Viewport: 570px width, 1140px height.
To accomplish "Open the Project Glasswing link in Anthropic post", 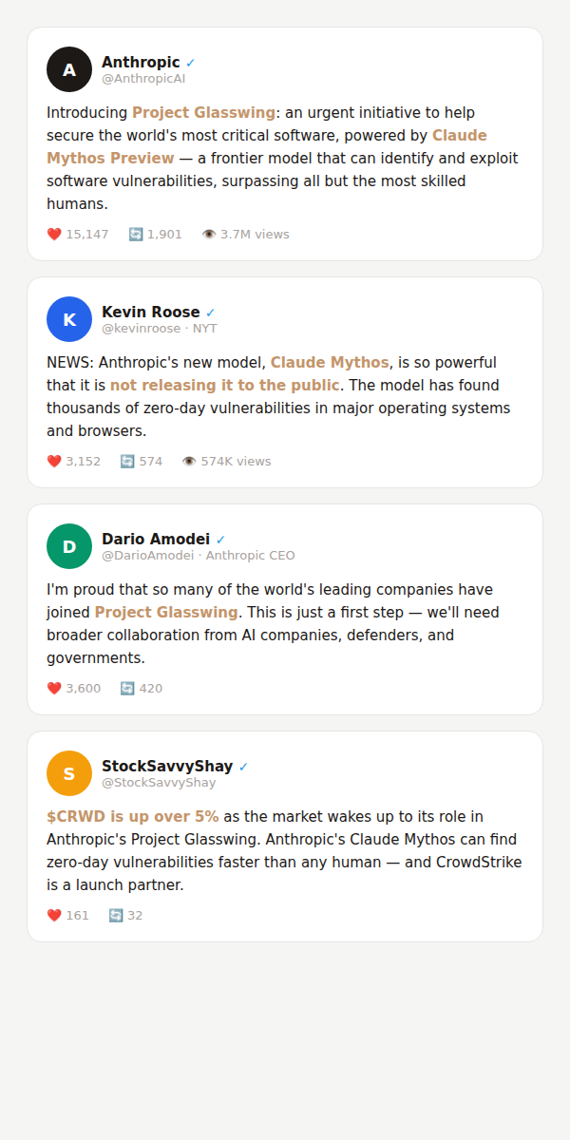I will pyautogui.click(x=203, y=113).
